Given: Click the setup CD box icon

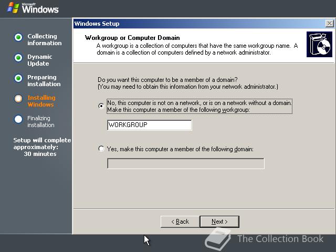Looking at the screenshot, I should 319,44.
